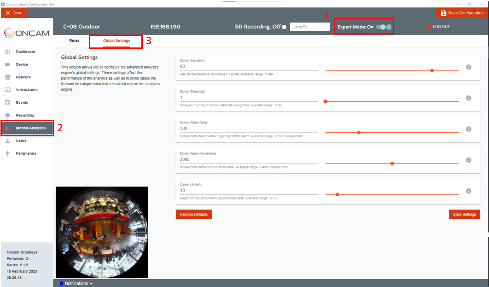Click the Motion Threshold slider handle

pyautogui.click(x=325, y=101)
